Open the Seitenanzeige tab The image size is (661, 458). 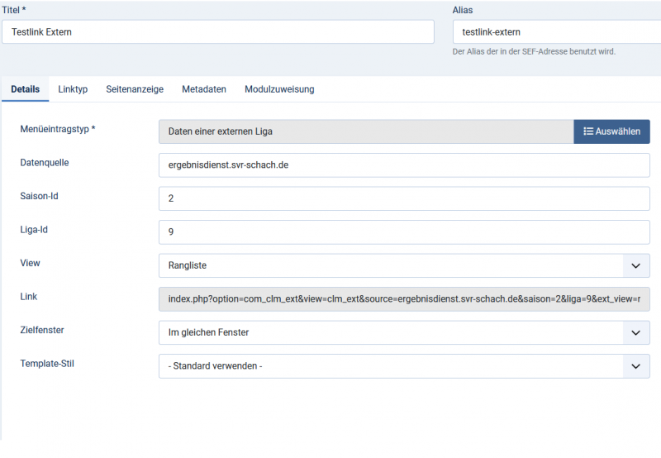(x=135, y=89)
